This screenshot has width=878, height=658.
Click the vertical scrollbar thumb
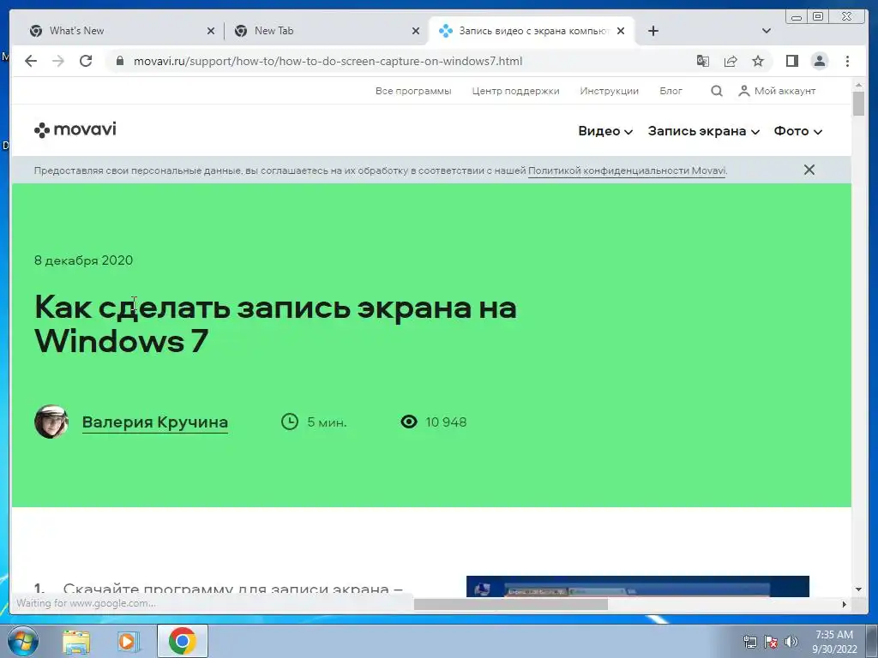(858, 104)
